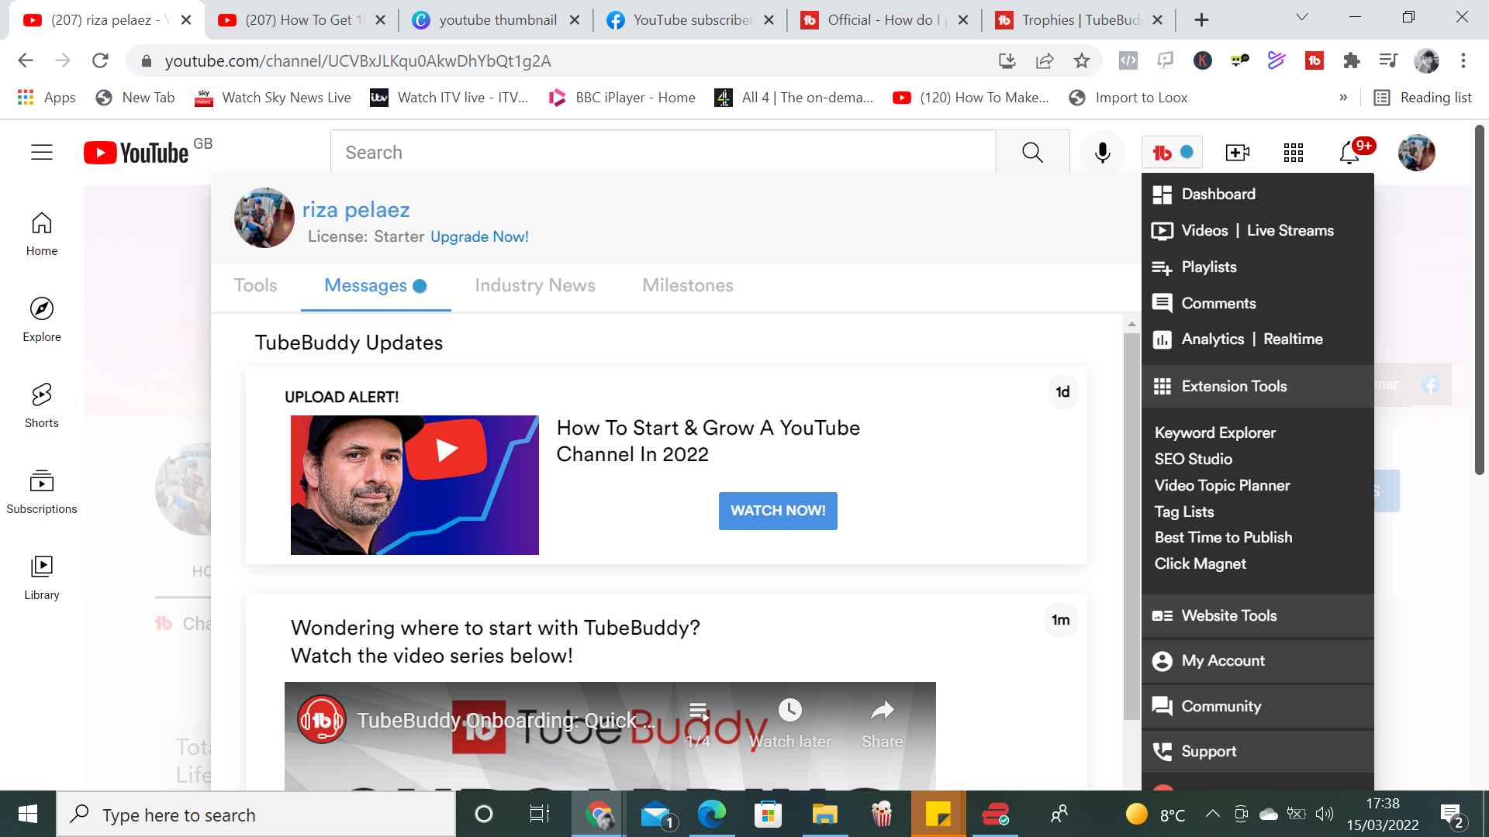Start voice search with microphone icon
The width and height of the screenshot is (1489, 837).
point(1102,153)
